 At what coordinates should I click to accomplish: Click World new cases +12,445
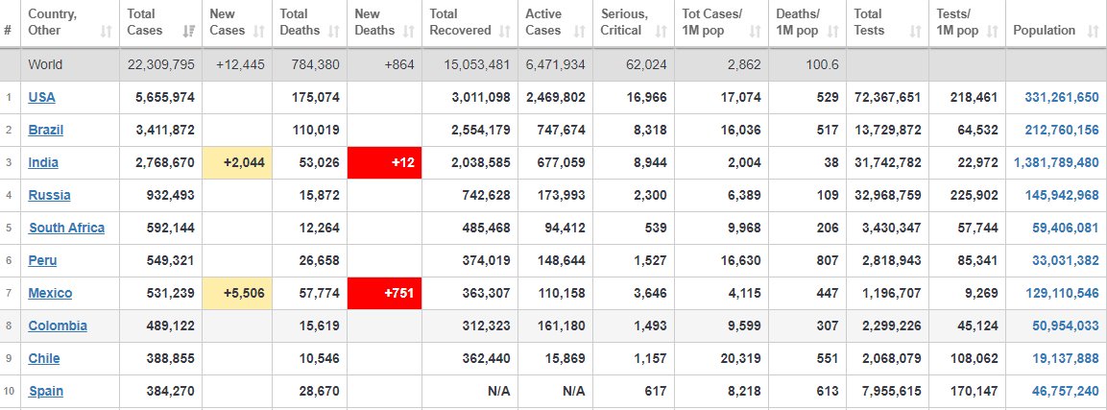click(240, 65)
